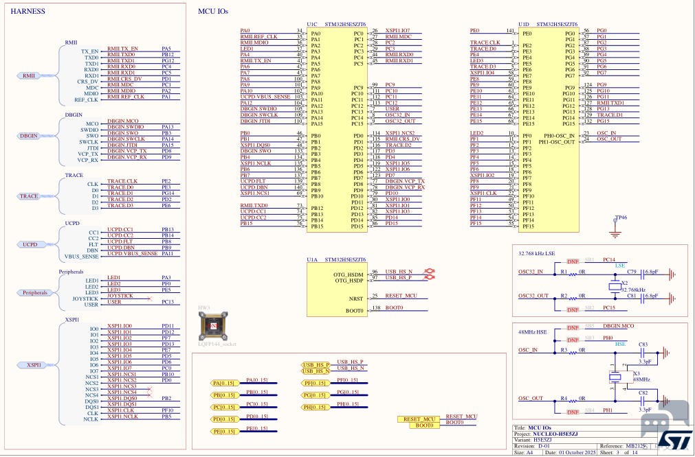Select the PH[0..15] bus port
The image size is (695, 457).
[315, 407]
